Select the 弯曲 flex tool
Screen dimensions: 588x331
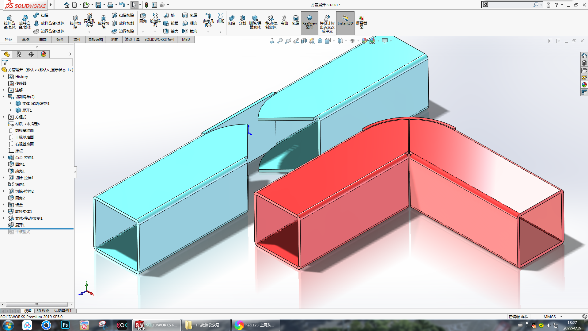(284, 20)
